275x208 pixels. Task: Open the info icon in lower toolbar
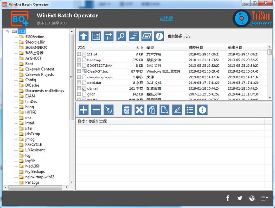(x=202, y=110)
